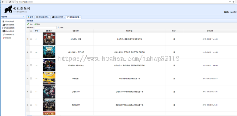Click the chain-link icon beside sidebar 友情链接管理
Viewport: 237px width, 116px height.
click(x=3, y=35)
